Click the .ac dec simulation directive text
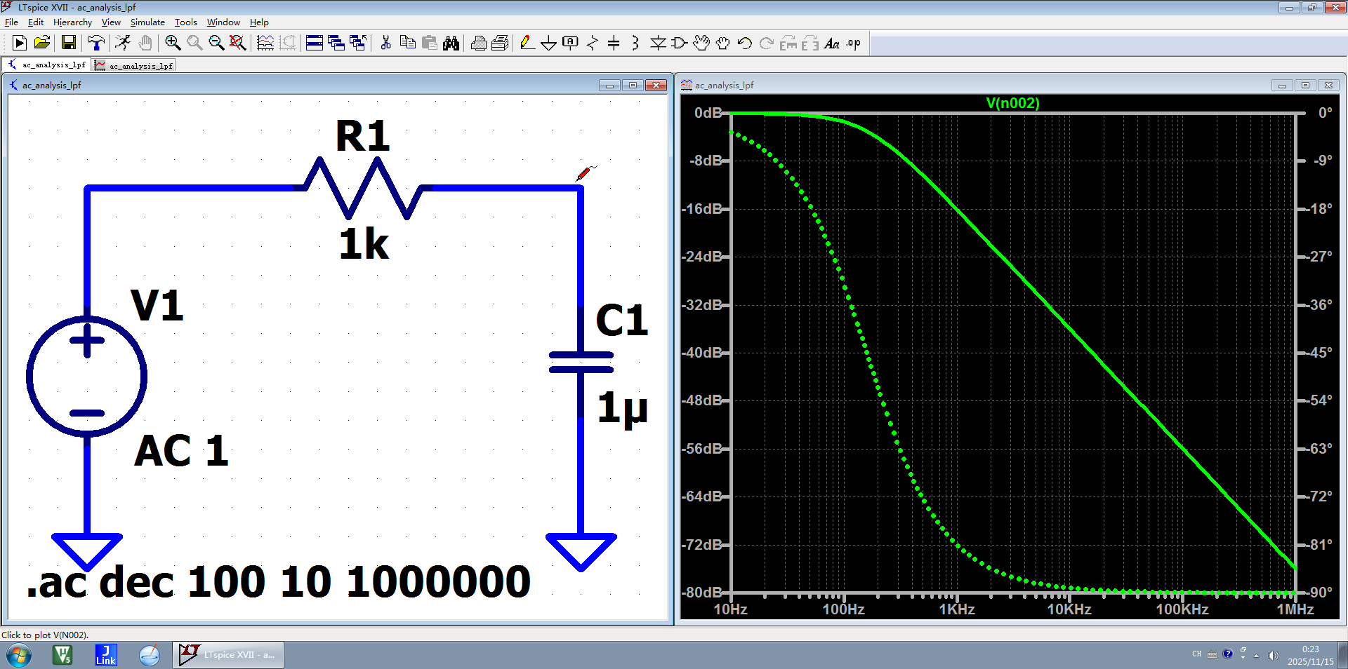This screenshot has height=669, width=1348. (x=278, y=582)
